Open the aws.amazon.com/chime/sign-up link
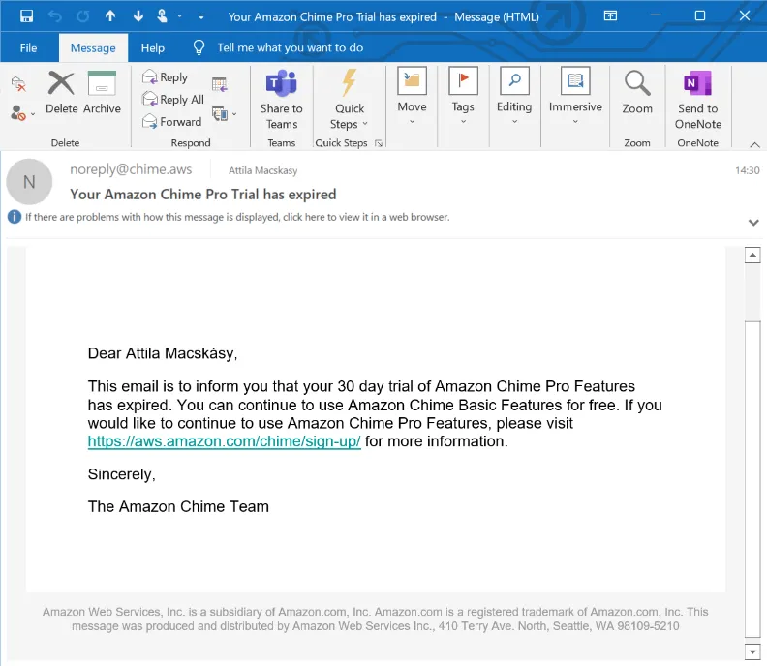The height and width of the screenshot is (666, 767). point(224,441)
